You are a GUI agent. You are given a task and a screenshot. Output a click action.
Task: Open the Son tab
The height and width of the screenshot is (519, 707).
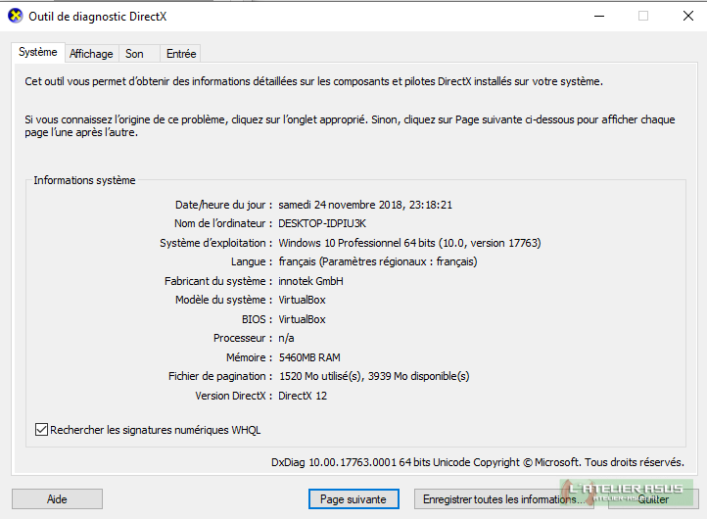point(134,54)
